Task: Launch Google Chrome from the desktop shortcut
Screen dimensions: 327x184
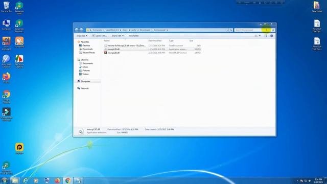Action: tap(6, 97)
